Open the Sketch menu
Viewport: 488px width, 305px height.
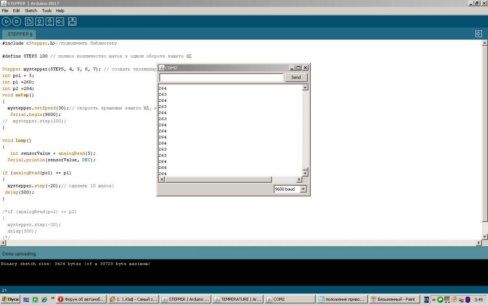coord(31,11)
